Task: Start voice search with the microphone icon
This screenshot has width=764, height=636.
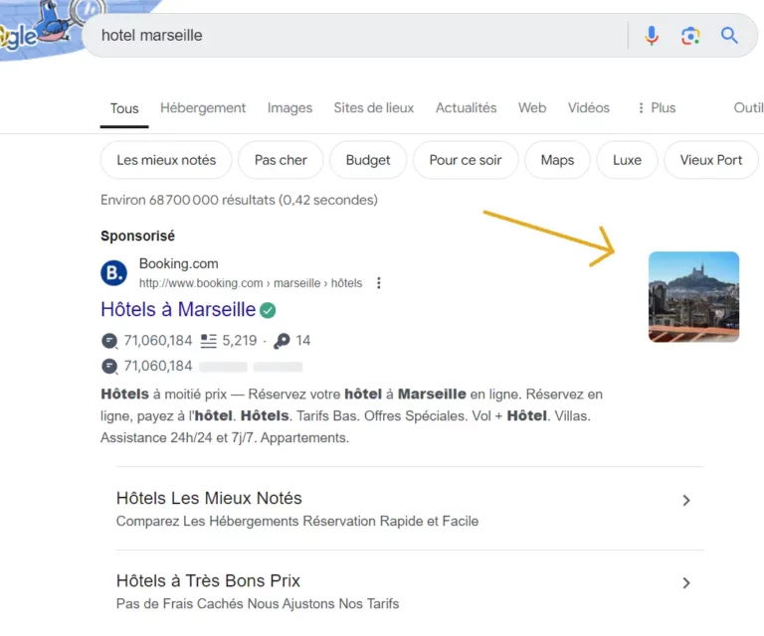Action: tap(652, 36)
